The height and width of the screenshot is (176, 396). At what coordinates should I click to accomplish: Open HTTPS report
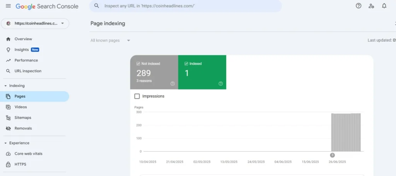tap(20, 164)
